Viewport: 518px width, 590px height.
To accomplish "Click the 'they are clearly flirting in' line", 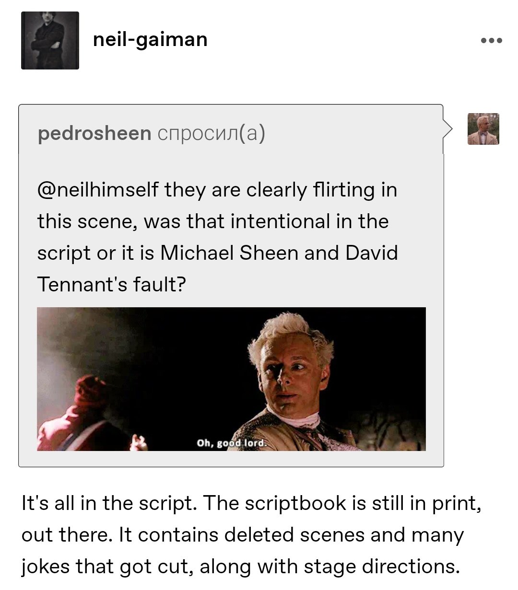I will click(x=281, y=190).
